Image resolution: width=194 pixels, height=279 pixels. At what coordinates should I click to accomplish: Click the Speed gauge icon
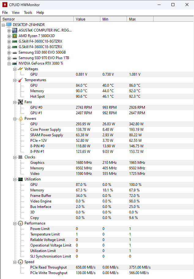click(21, 262)
